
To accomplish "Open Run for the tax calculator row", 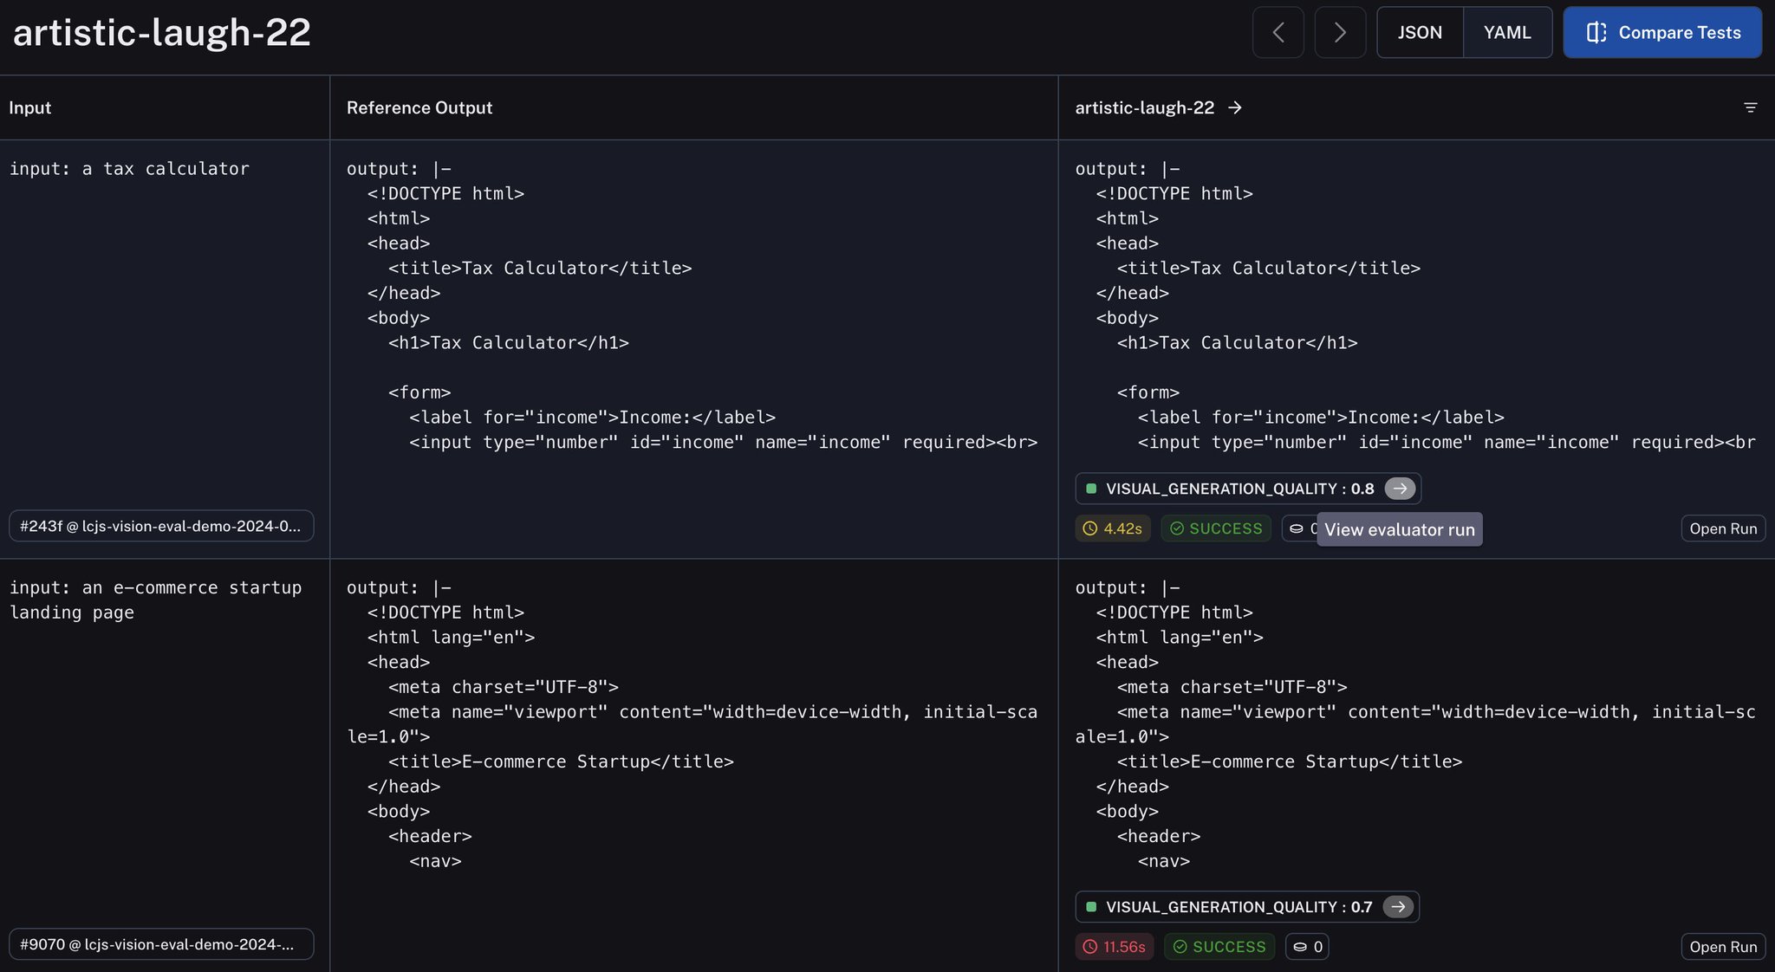I will click(x=1723, y=528).
